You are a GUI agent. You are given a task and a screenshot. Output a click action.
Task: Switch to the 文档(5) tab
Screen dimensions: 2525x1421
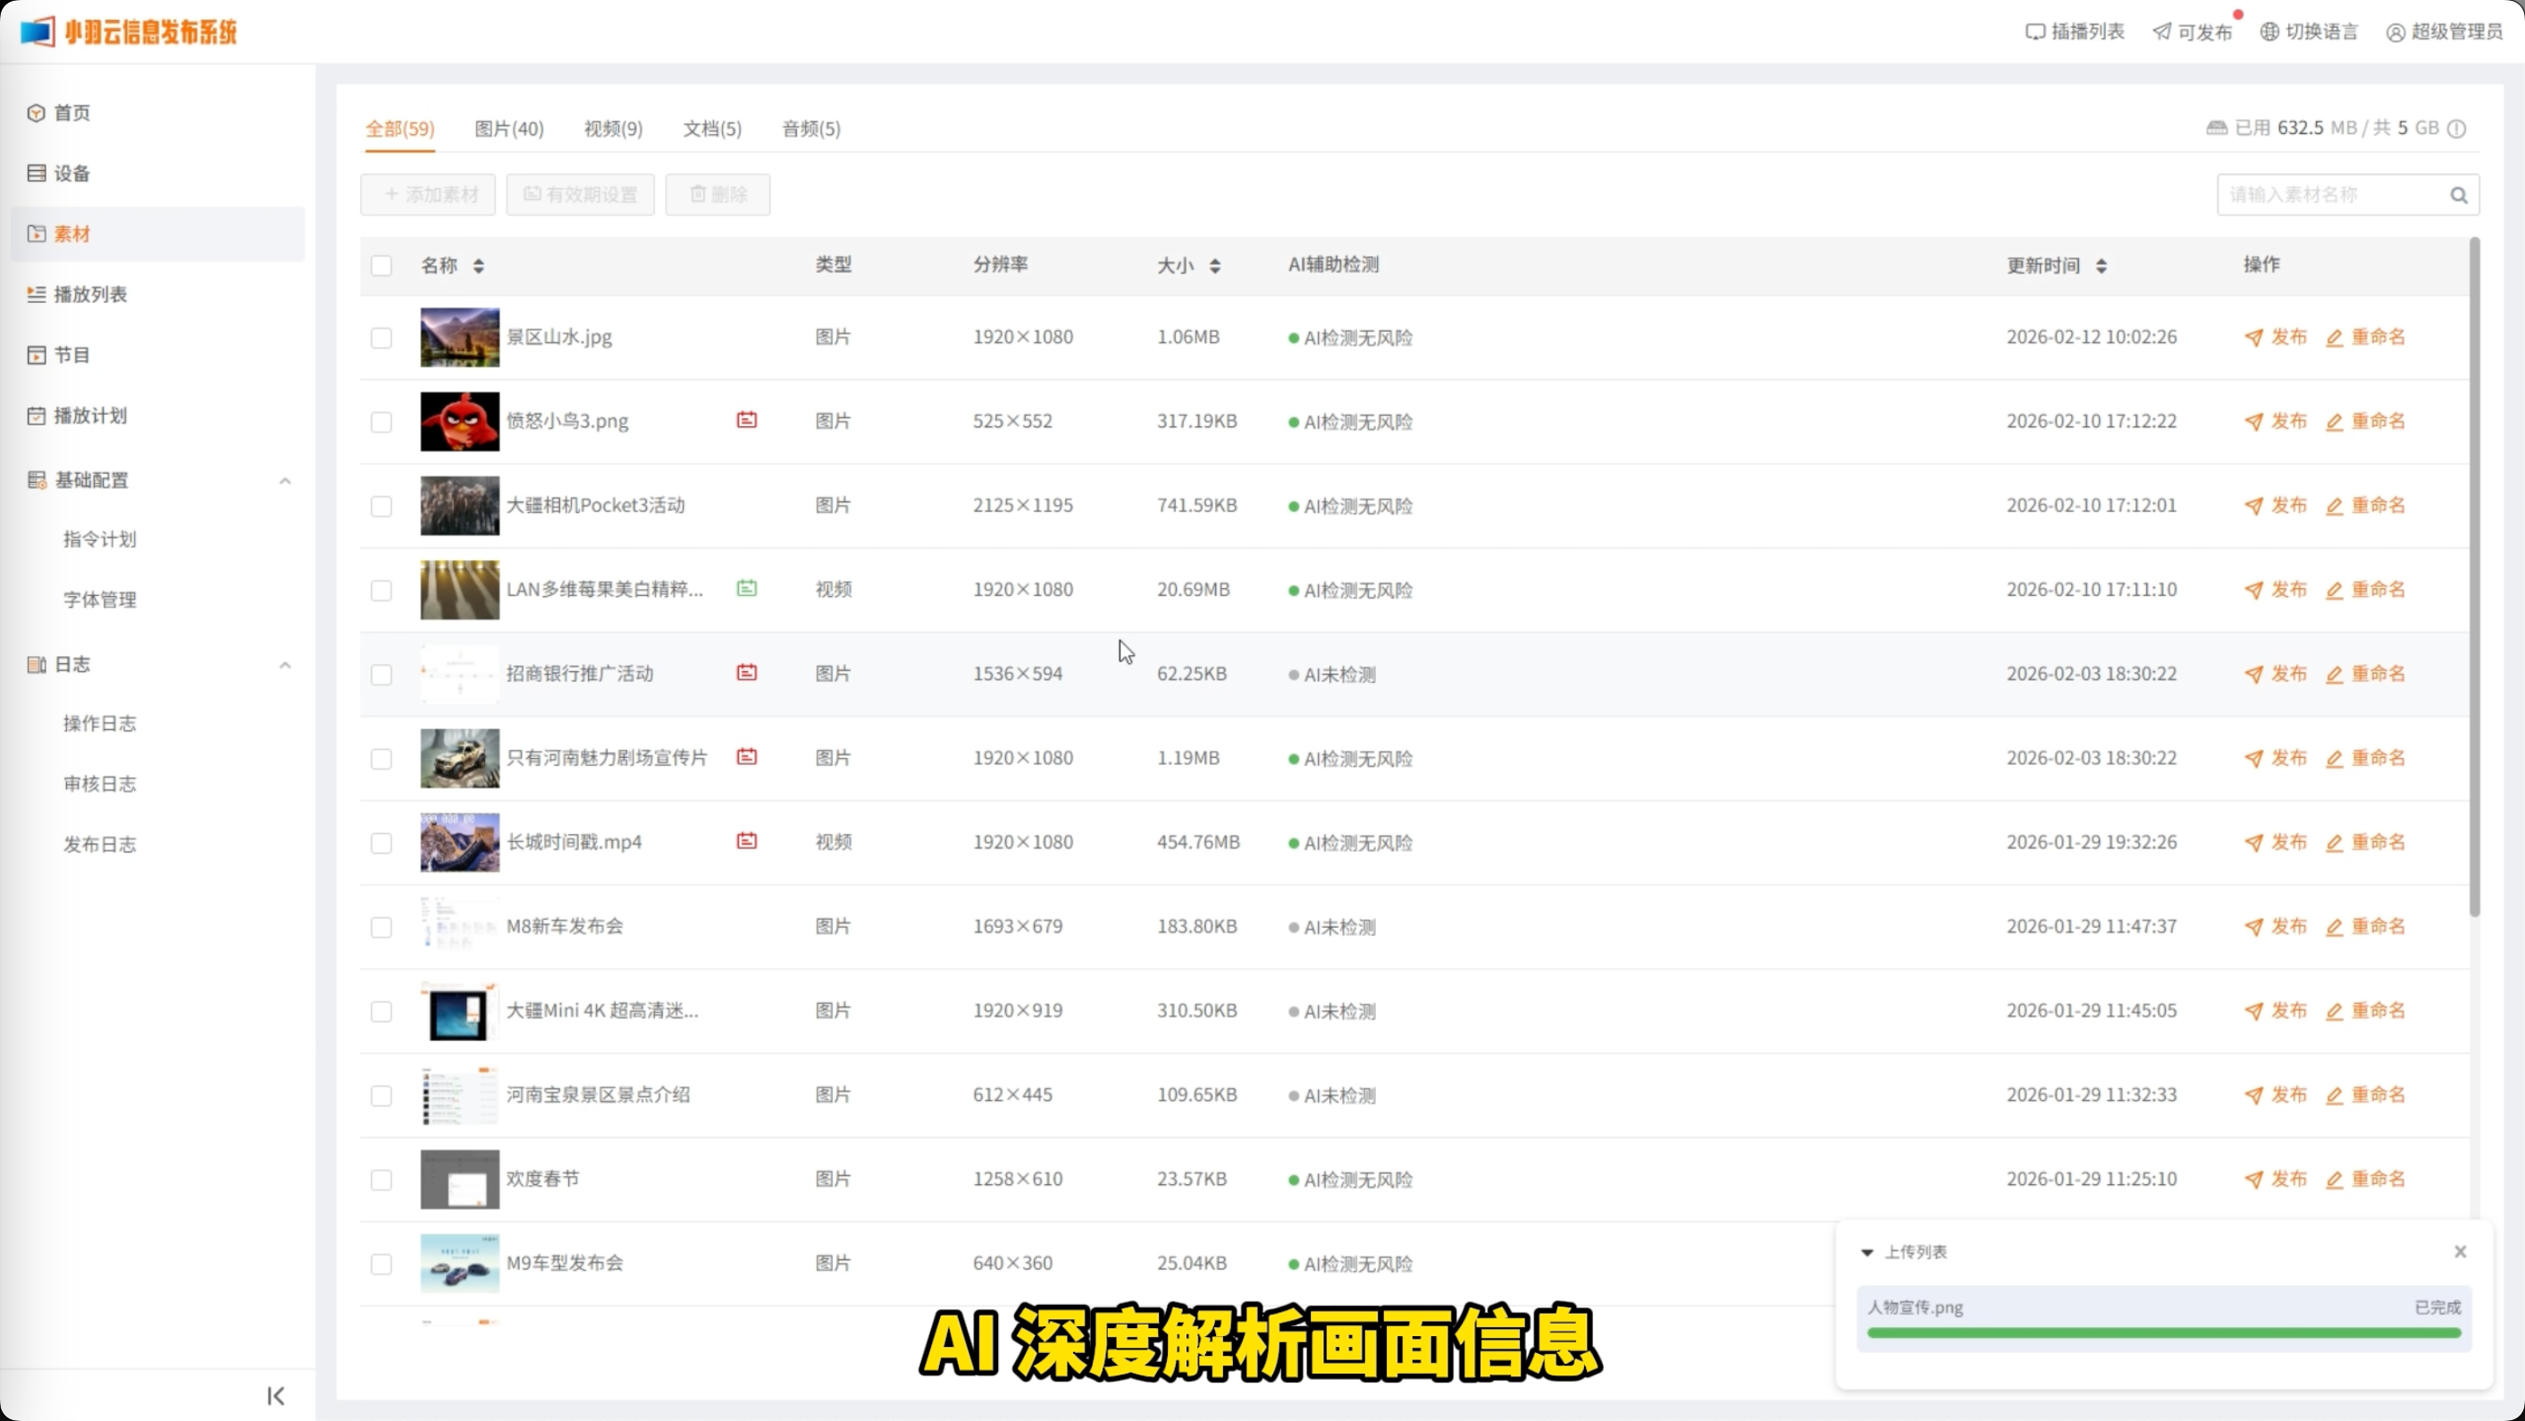coord(711,129)
